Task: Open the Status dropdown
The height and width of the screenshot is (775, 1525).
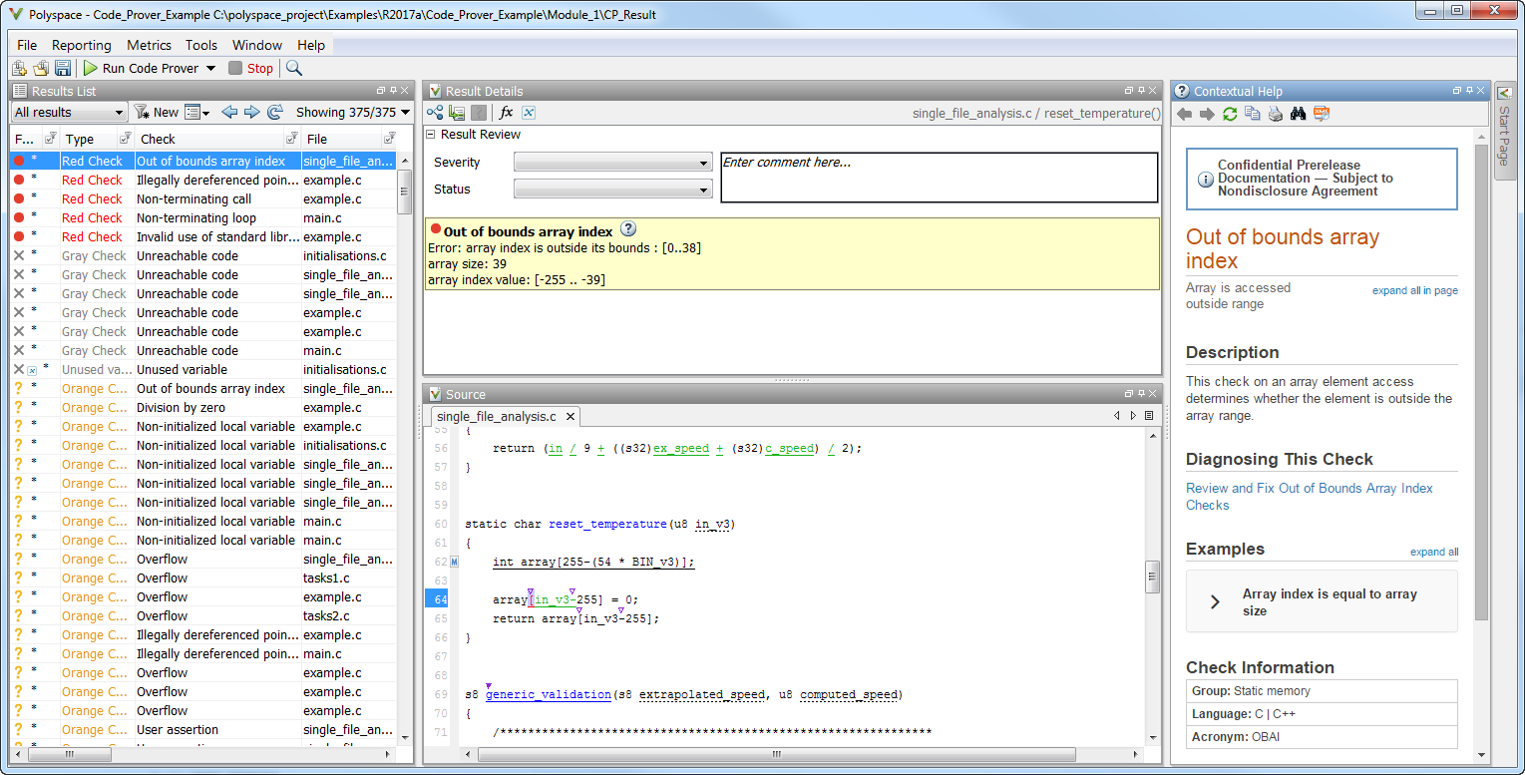Action: point(612,190)
